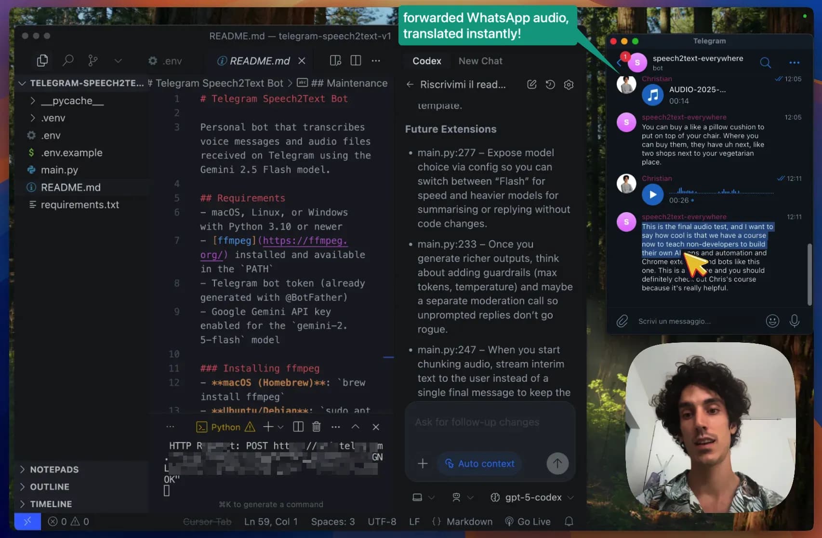The image size is (822, 538).
Task: Toggle the Auto context chip
Action: pyautogui.click(x=479, y=463)
